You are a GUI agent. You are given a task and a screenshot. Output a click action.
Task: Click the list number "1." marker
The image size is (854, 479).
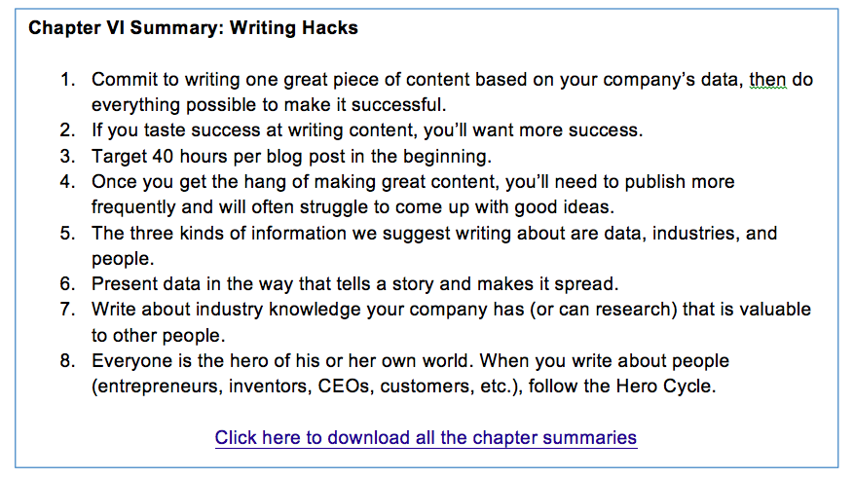pyautogui.click(x=67, y=80)
